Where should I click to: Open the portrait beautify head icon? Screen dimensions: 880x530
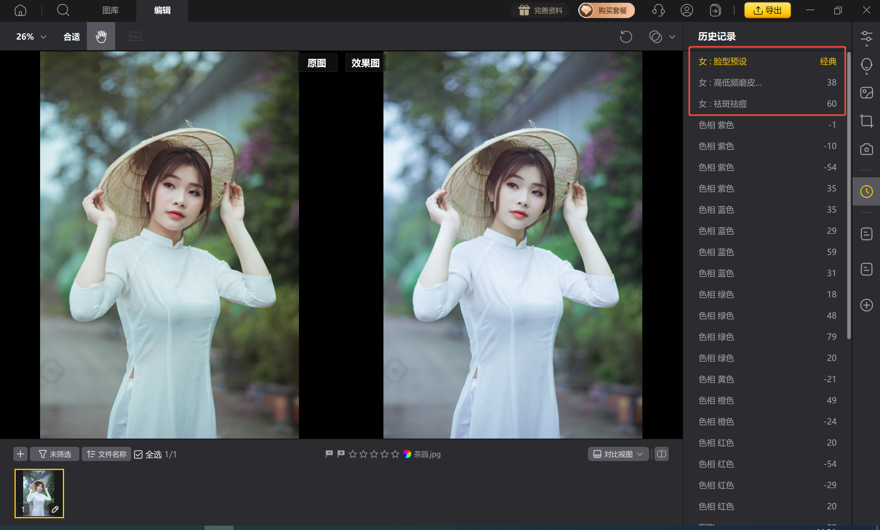866,65
